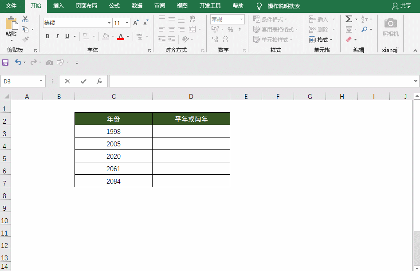
Task: Click 插入 in cells group
Action: click(322, 19)
